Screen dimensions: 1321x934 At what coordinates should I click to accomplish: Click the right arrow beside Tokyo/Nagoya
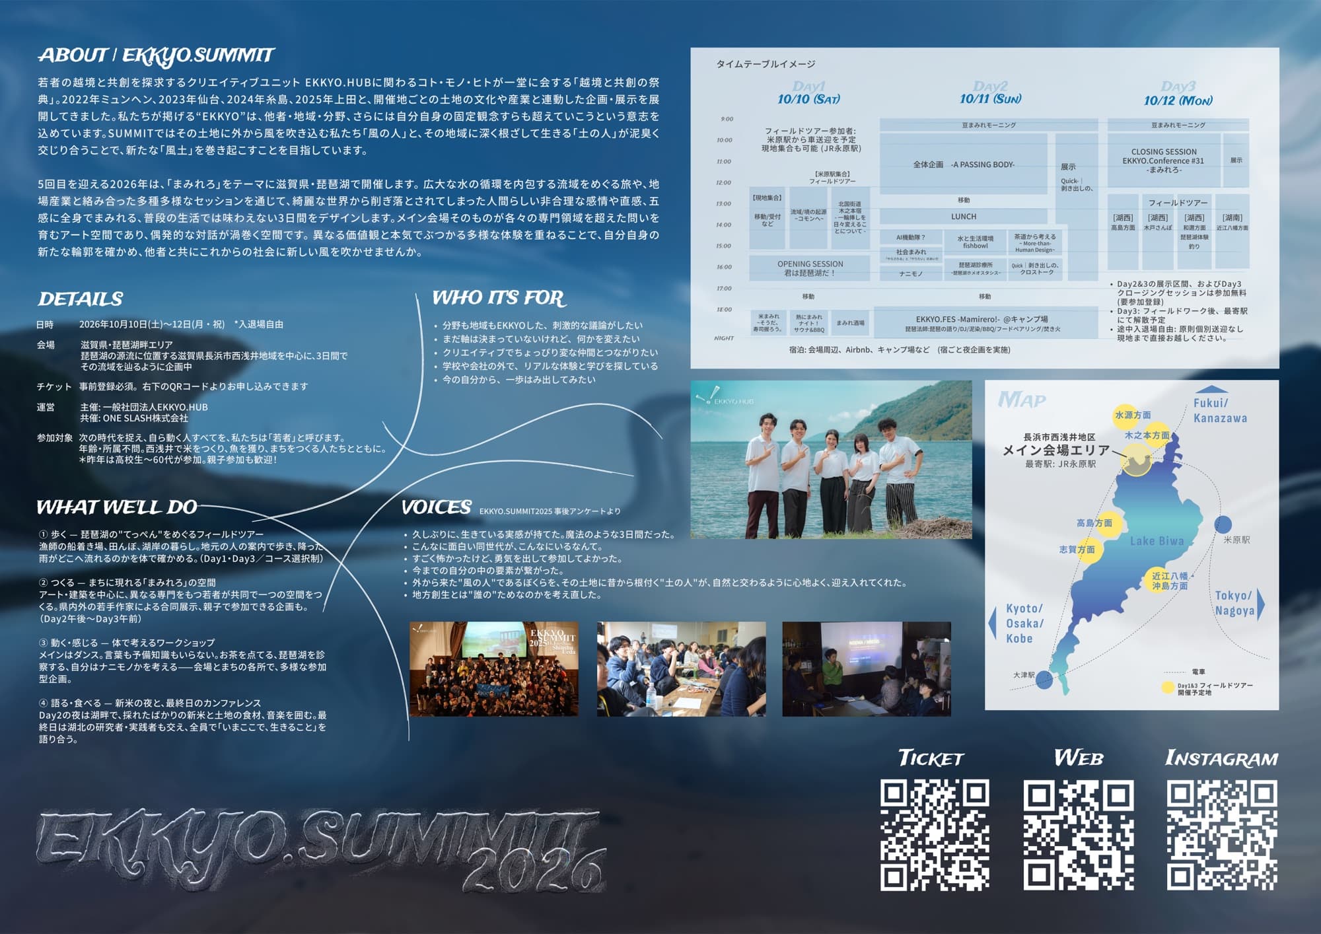(1261, 604)
